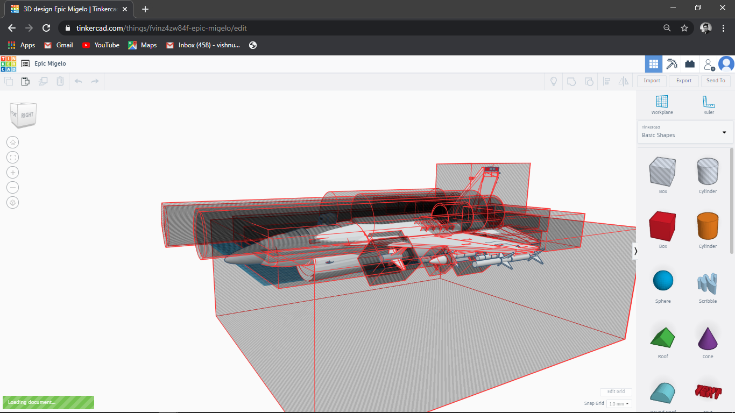Viewport: 735px width, 413px height.
Task: Click the RIGHT face of the view cube
Action: pyautogui.click(x=28, y=115)
